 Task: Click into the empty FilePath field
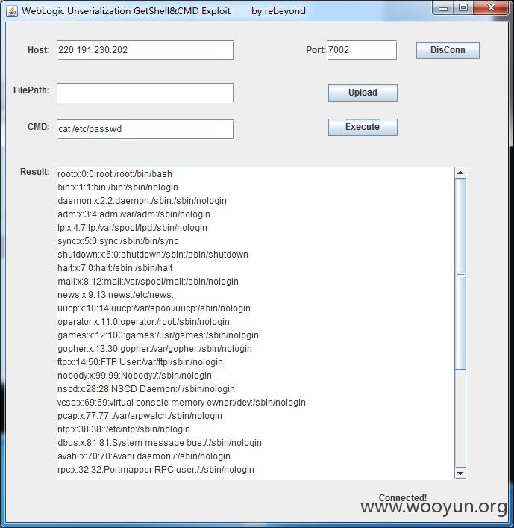145,93
